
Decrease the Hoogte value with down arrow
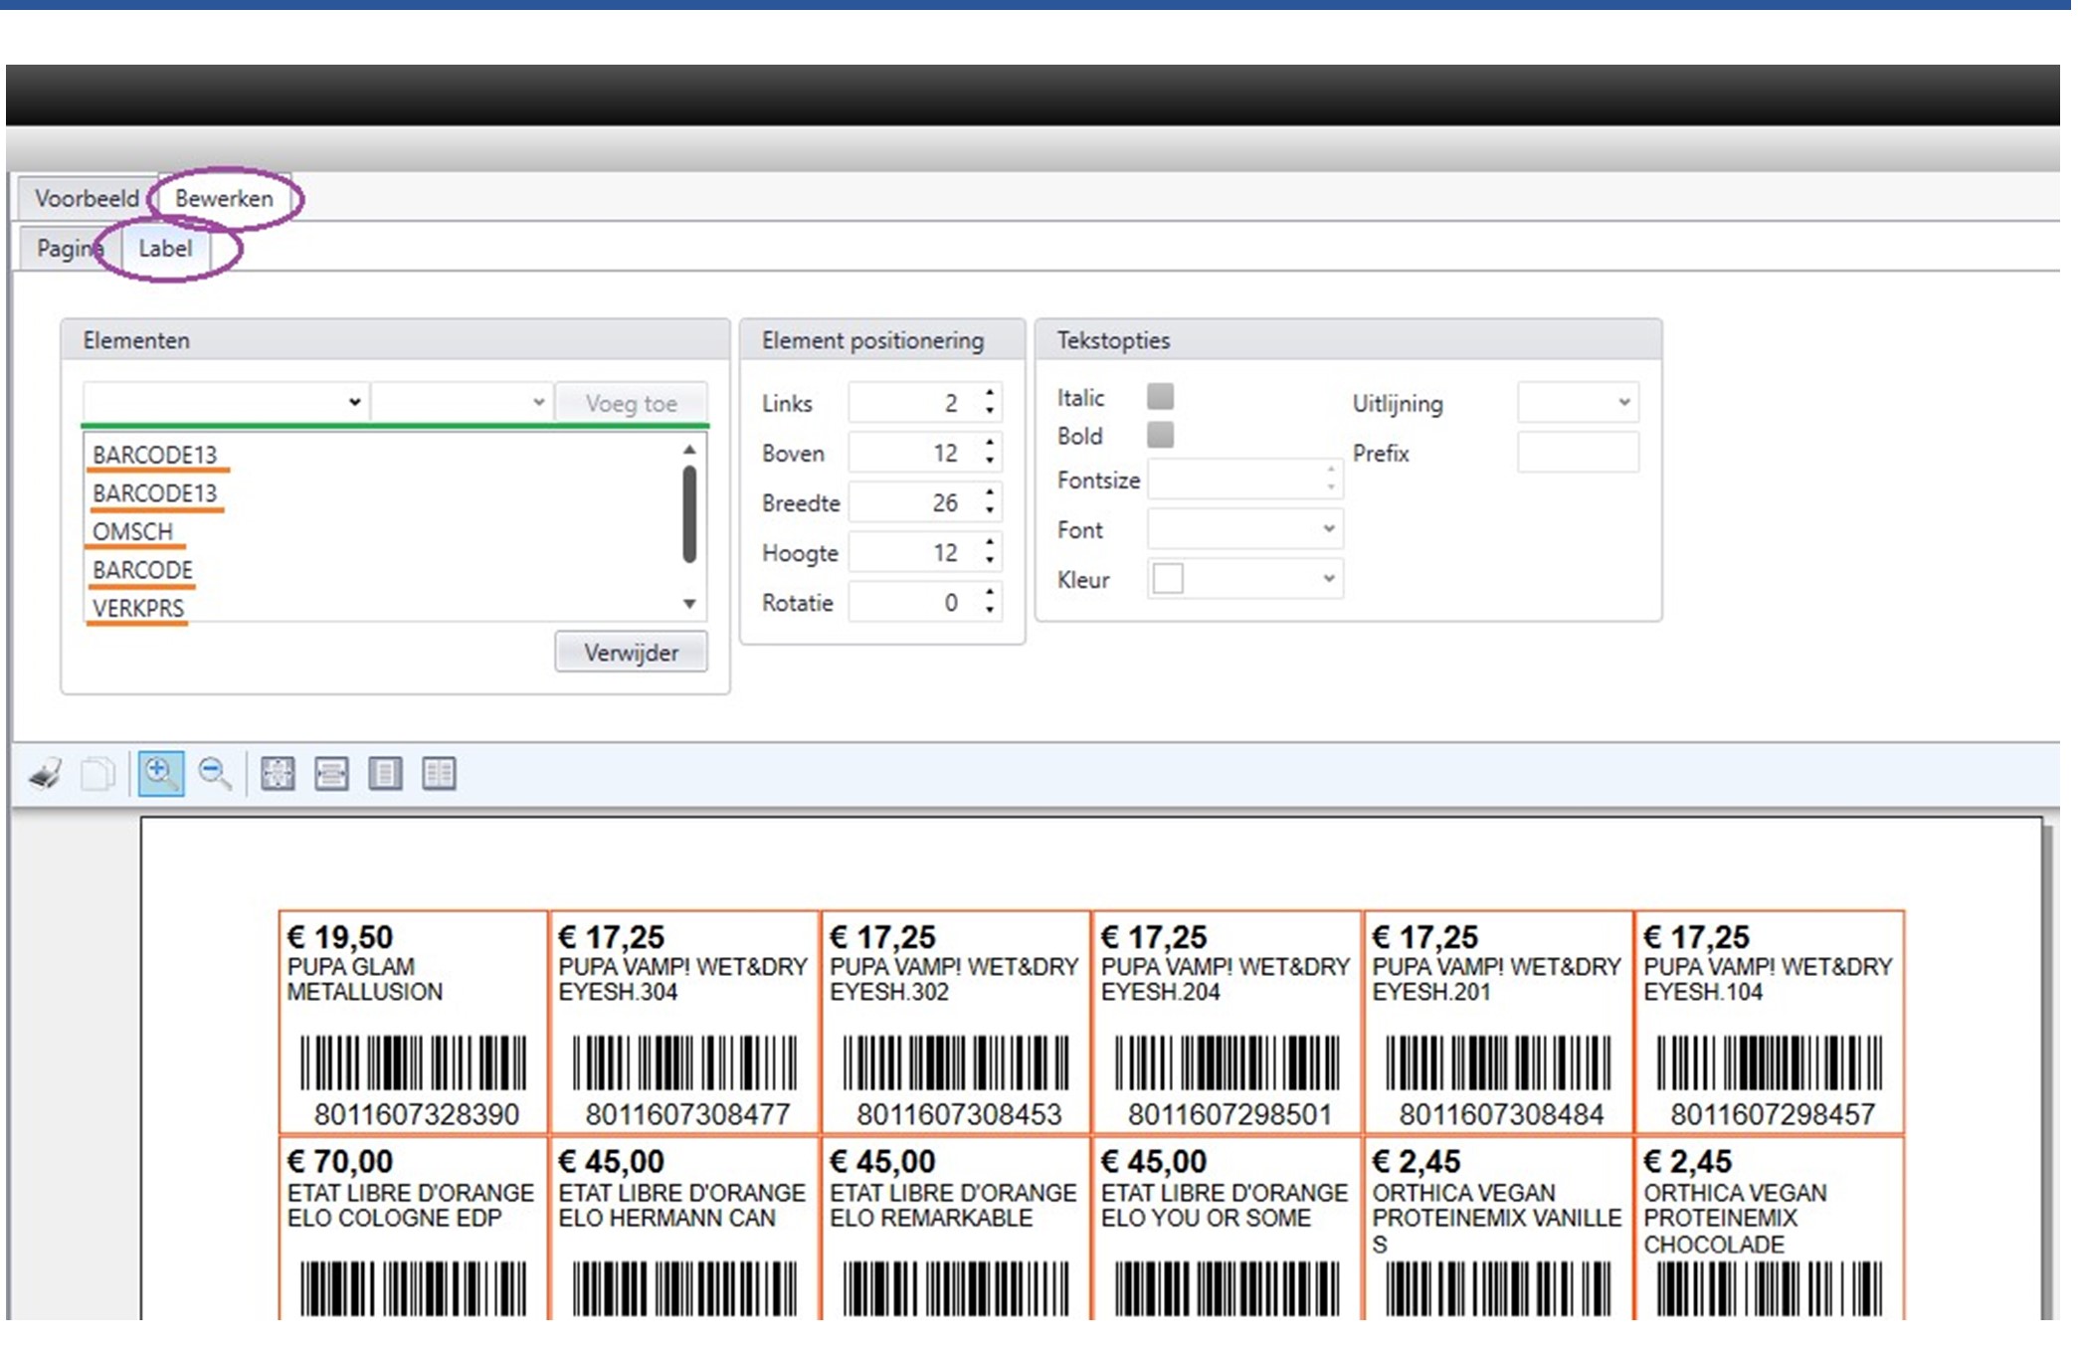(x=990, y=561)
